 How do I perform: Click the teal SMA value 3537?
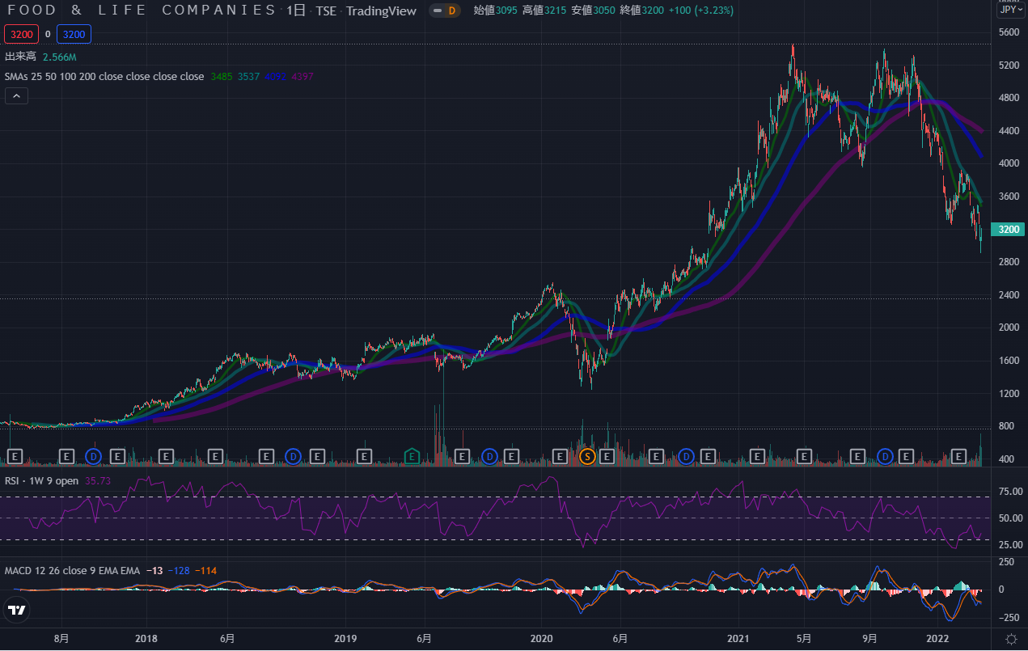248,76
